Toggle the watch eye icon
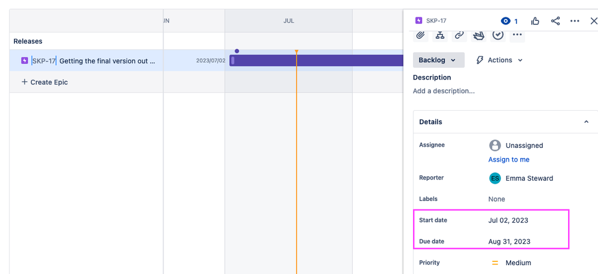The height and width of the screenshot is (274, 598). coord(506,21)
